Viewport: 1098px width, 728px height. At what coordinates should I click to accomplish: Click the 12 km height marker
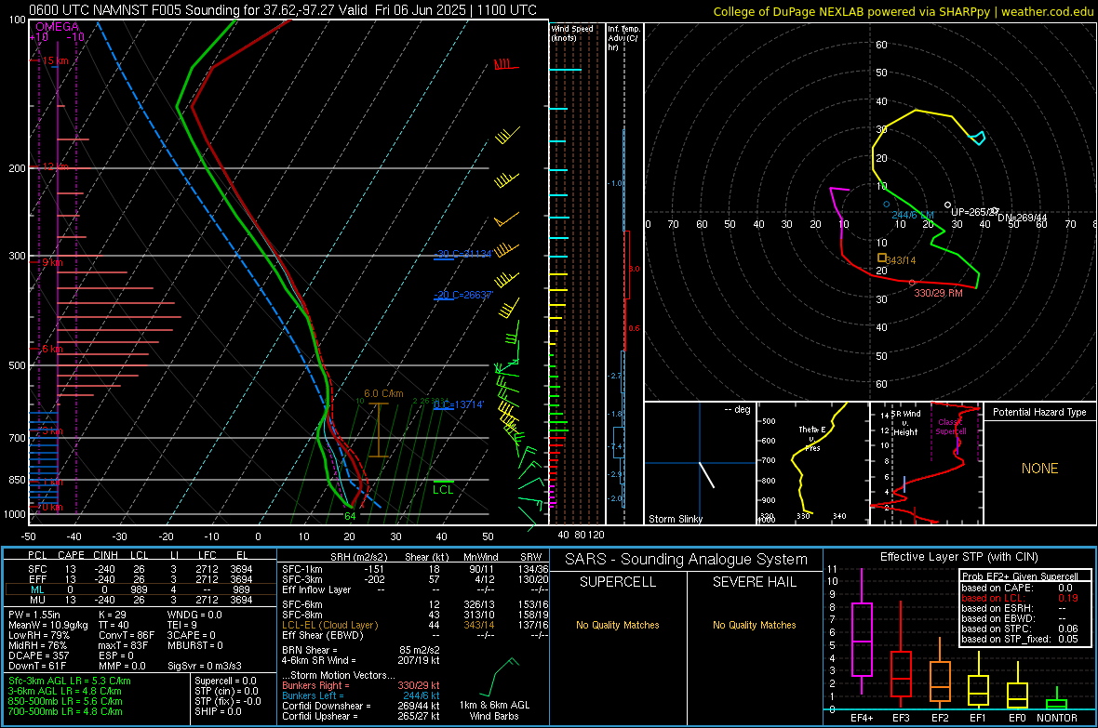click(x=55, y=166)
